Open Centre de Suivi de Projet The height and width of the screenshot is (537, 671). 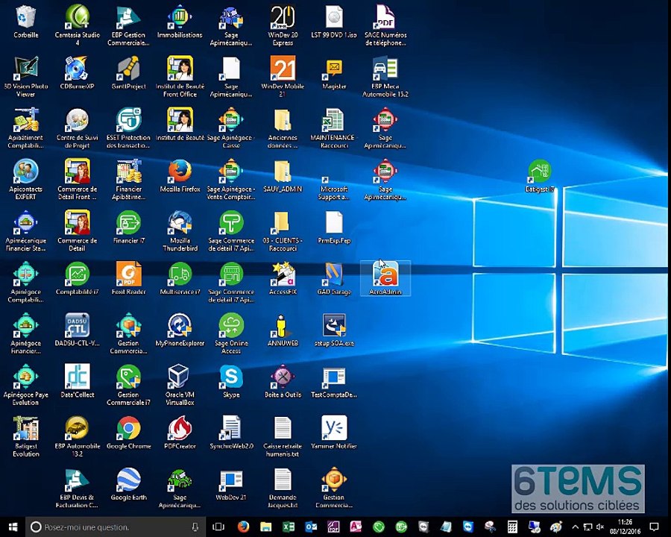77,128
